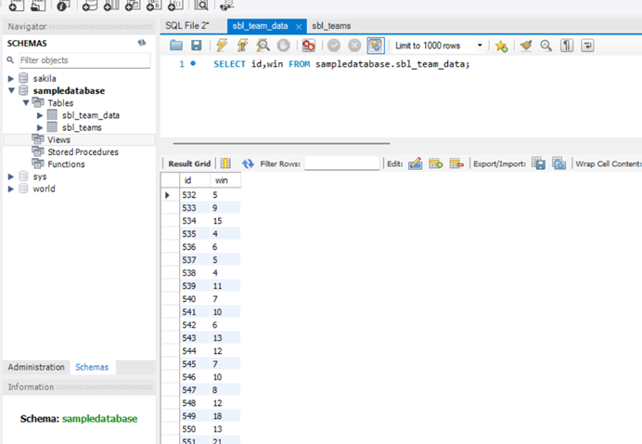
Task: Save the script with the floppy disk icon
Action: (x=197, y=46)
